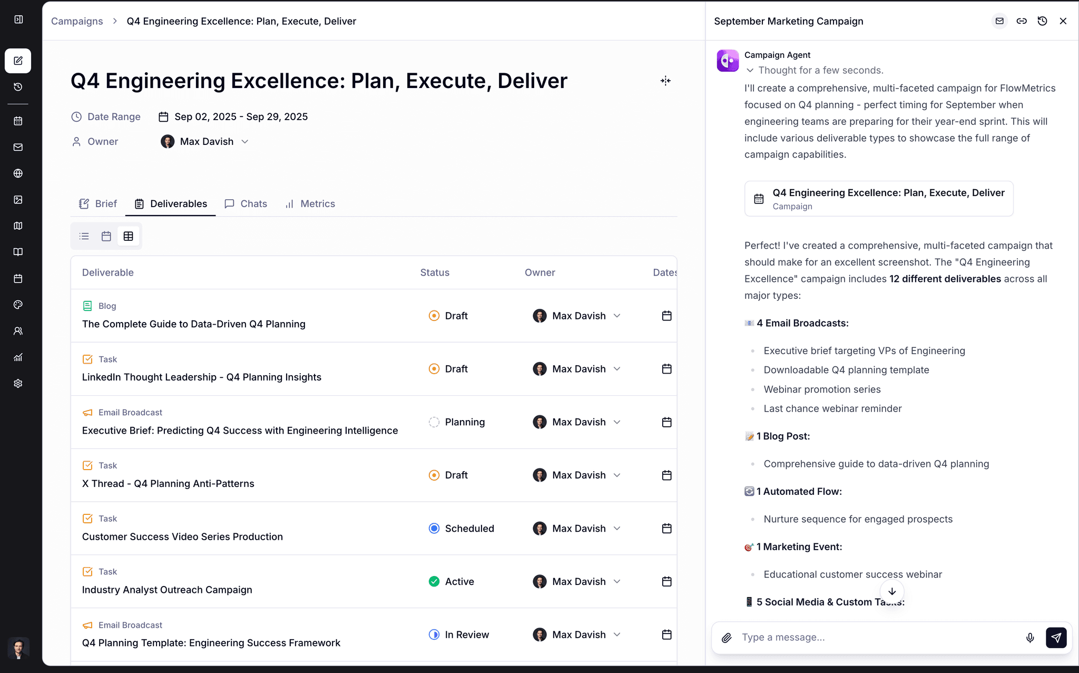This screenshot has height=673, width=1079.
Task: Open the campaign Owner Max Davish dropdown
Action: pyautogui.click(x=204, y=141)
